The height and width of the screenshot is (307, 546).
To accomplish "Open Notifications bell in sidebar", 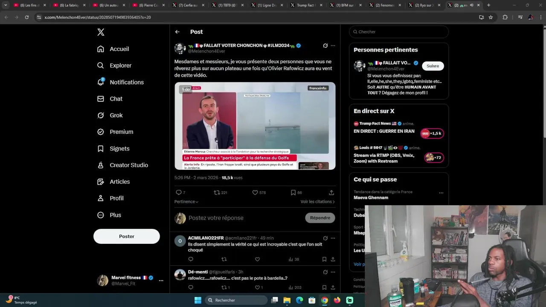I will (x=120, y=82).
